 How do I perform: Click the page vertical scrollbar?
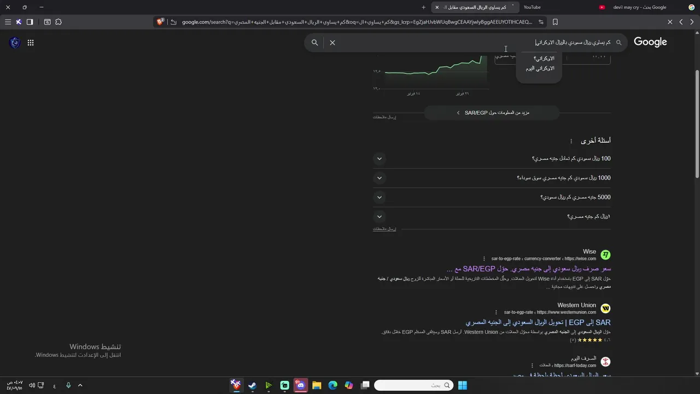click(x=697, y=123)
